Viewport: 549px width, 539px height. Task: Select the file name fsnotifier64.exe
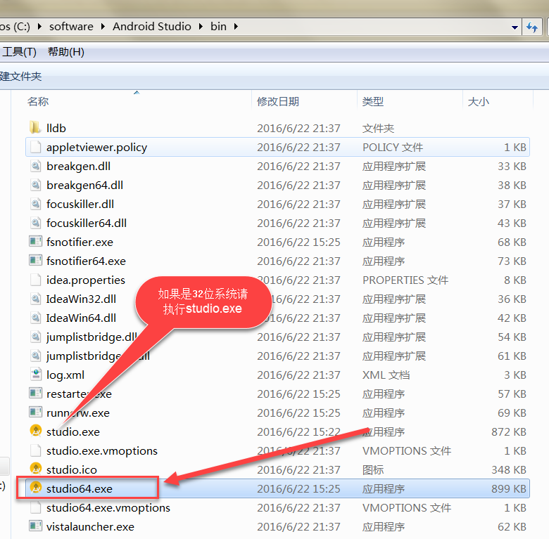tap(86, 261)
